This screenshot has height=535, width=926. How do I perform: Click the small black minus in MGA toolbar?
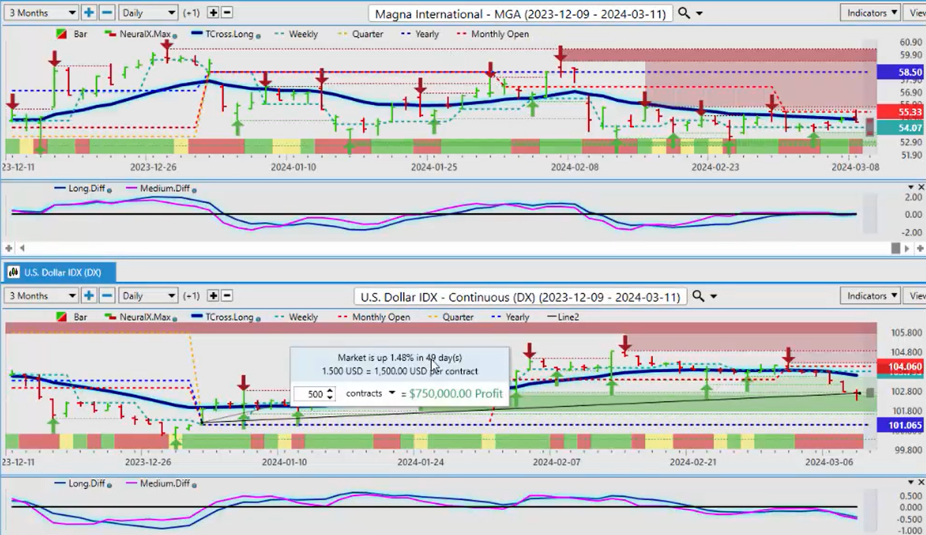tap(226, 12)
